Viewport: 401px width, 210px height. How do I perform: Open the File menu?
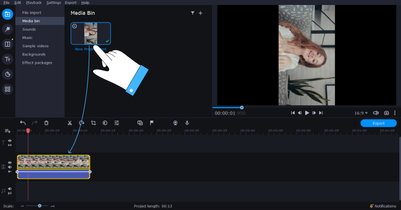point(7,3)
